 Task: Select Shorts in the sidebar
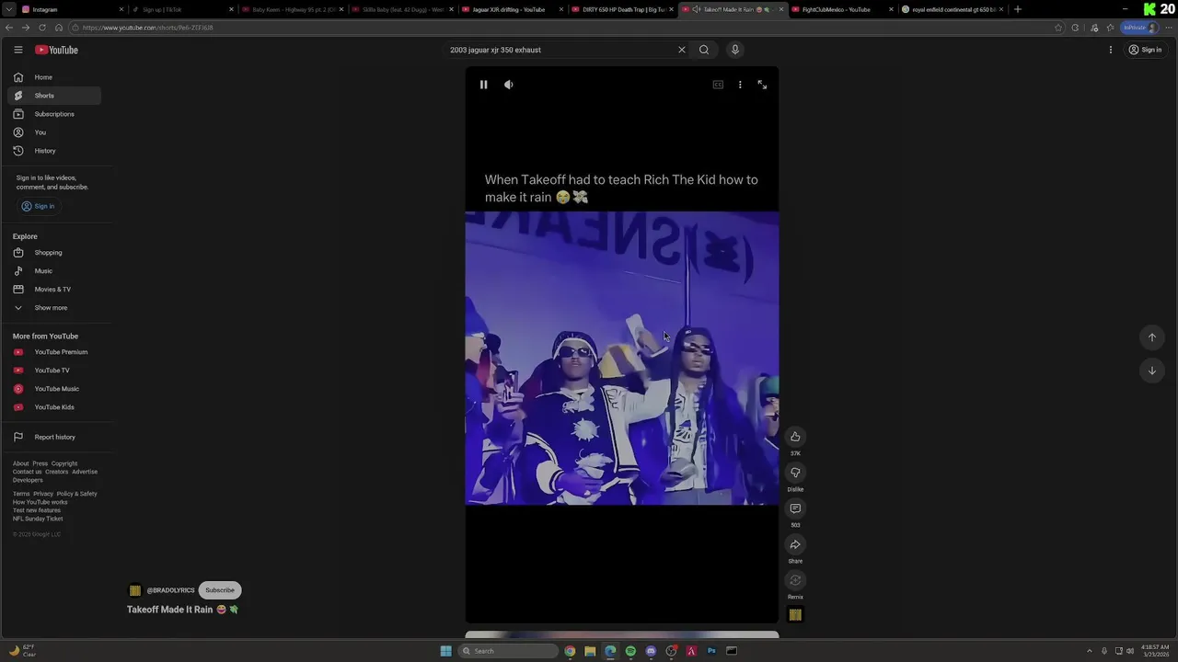(x=54, y=96)
